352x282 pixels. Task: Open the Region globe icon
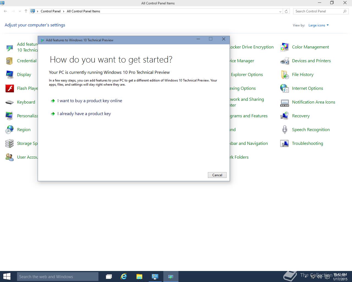tap(9, 130)
